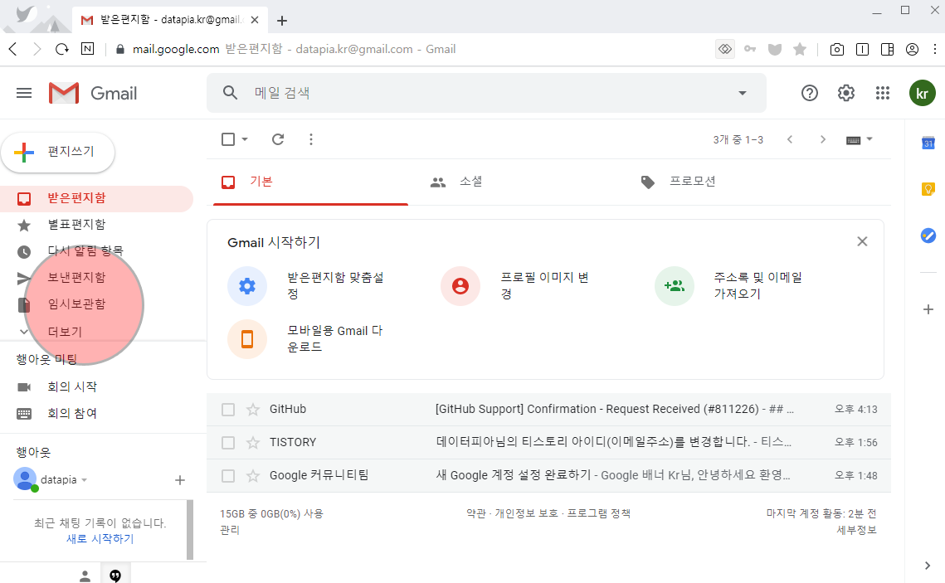This screenshot has height=583, width=945.
Task: Go to the older messages page arrow
Action: (x=823, y=139)
